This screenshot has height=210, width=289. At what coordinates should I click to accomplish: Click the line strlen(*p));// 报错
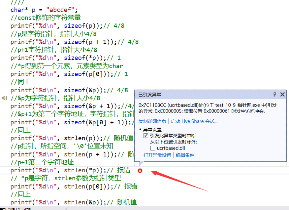tap(70, 170)
